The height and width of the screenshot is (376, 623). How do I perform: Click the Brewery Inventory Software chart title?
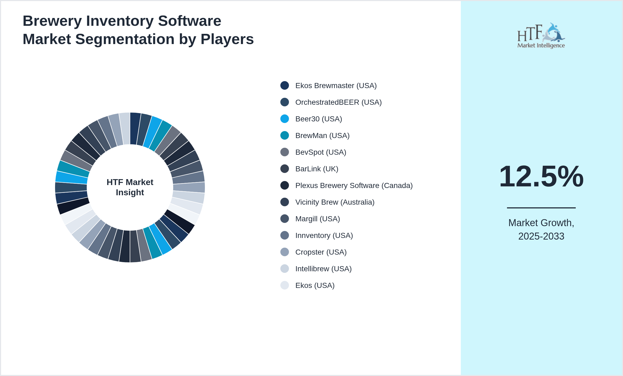pyautogui.click(x=138, y=30)
